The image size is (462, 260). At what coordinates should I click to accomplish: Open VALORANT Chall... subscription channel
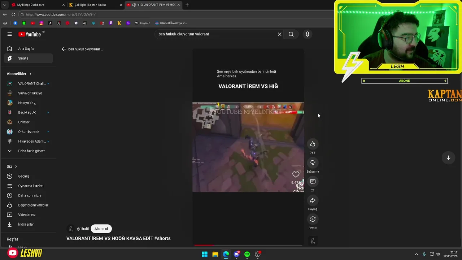click(x=28, y=83)
